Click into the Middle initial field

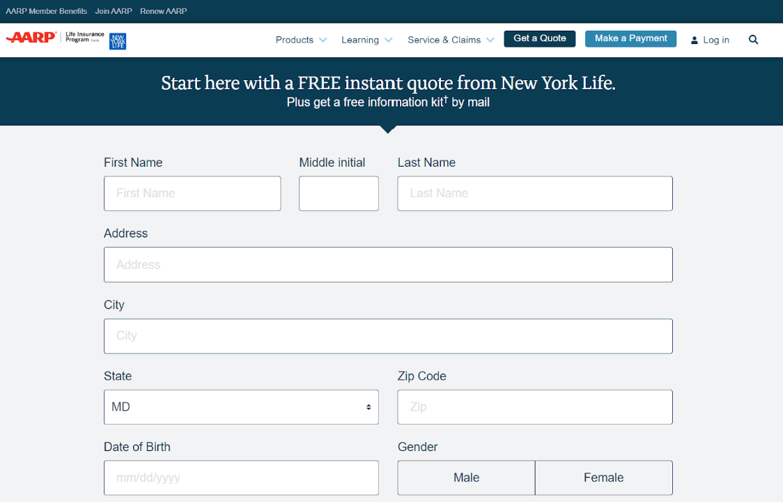pos(339,194)
